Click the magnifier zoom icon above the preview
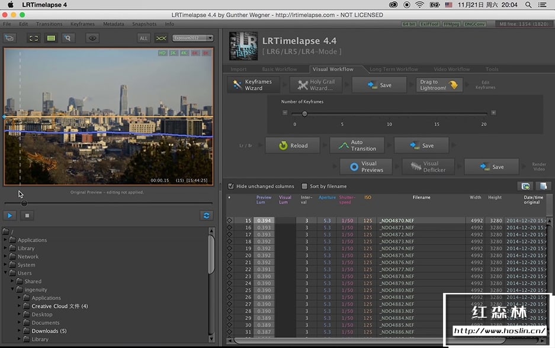 [x=68, y=38]
